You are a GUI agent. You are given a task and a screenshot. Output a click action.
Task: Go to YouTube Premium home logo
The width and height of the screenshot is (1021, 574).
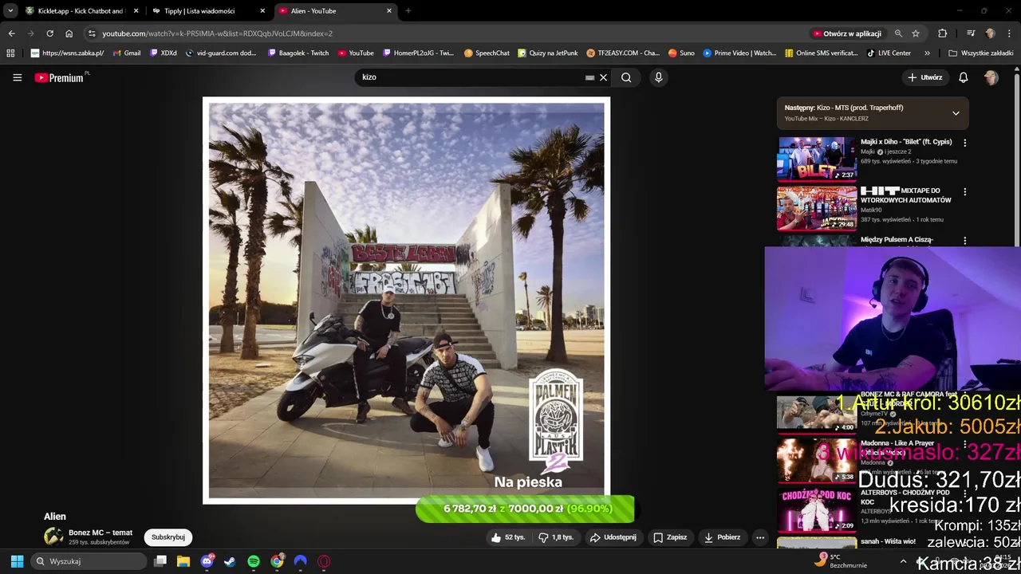(59, 77)
